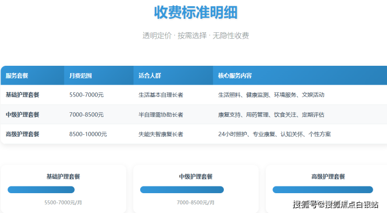
Task: Click 生活基本自理长者 audience cell
Action: point(161,95)
